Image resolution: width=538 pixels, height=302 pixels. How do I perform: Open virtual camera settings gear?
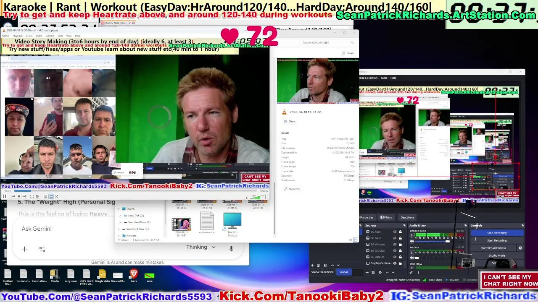[520, 248]
